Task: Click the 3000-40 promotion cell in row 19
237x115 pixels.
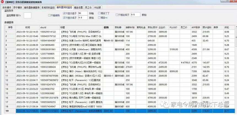Action: [109, 111]
